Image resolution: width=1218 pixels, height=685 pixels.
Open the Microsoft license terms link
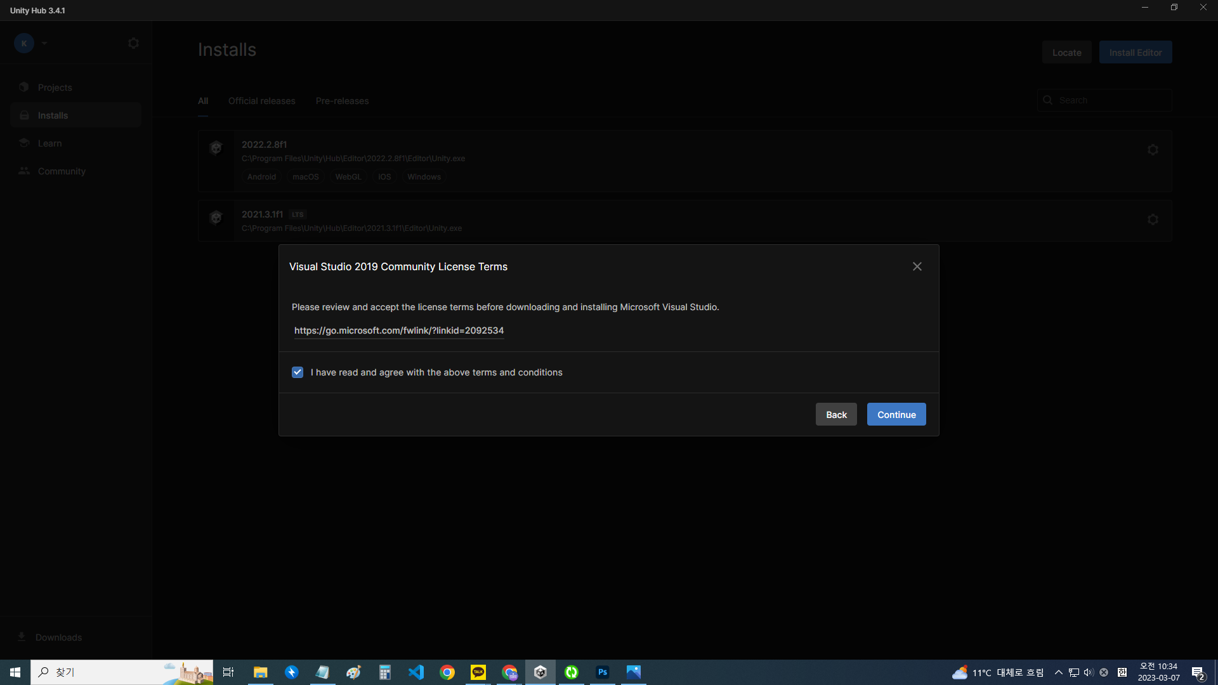[x=399, y=330]
